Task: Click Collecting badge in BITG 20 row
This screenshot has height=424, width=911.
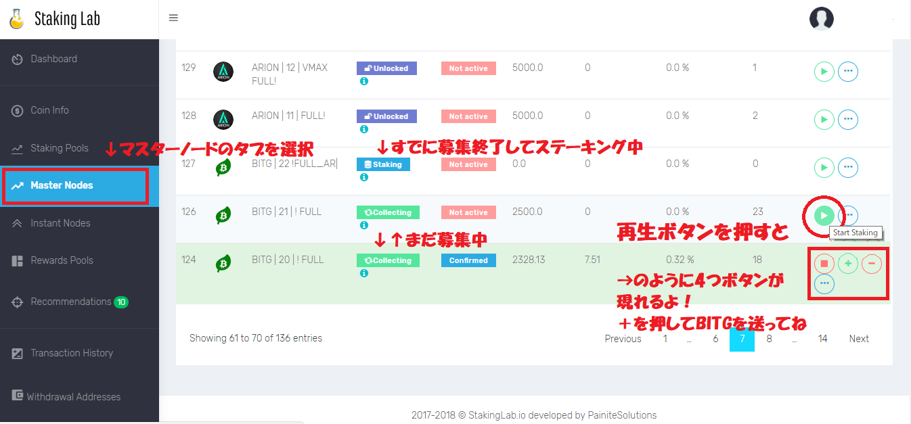Action: 388,260
